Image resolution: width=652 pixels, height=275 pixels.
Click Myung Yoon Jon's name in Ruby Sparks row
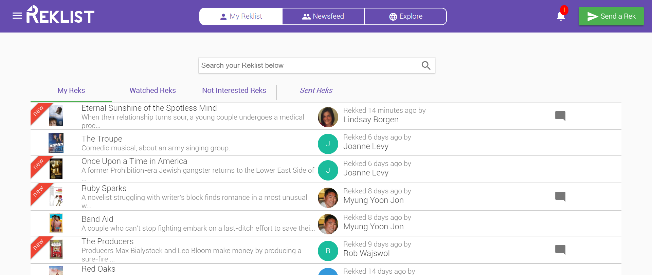(x=374, y=200)
